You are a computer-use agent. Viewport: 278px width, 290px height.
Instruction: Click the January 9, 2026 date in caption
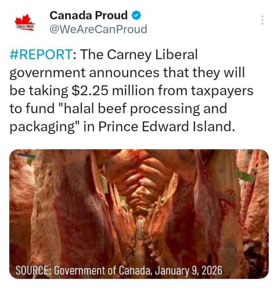189,270
